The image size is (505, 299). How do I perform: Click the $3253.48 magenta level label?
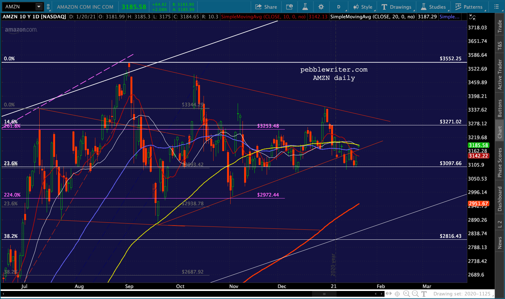pyautogui.click(x=268, y=126)
